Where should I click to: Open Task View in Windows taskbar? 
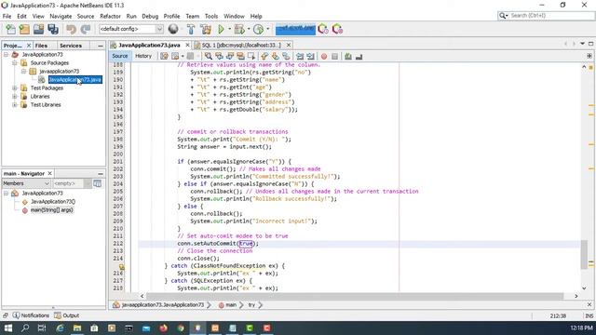pyautogui.click(x=42, y=328)
